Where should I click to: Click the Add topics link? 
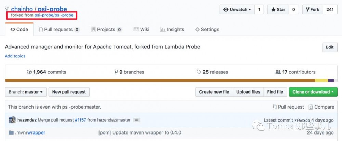pos(15,56)
